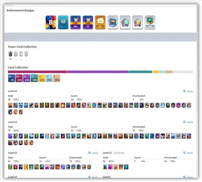The height and width of the screenshot is (182, 202).
Task: Click the first card in Level 12 list
Action: tap(10, 167)
